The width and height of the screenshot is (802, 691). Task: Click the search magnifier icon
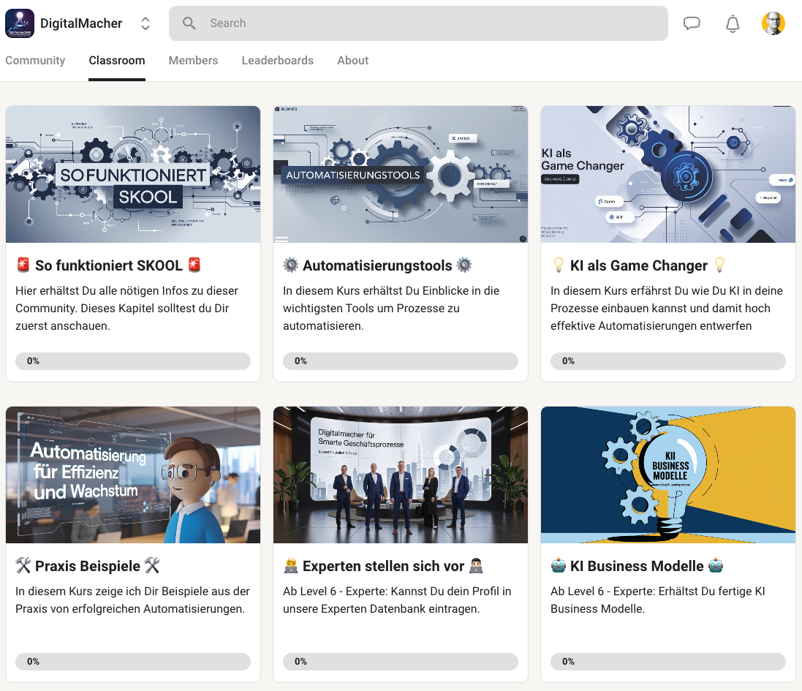tap(189, 23)
